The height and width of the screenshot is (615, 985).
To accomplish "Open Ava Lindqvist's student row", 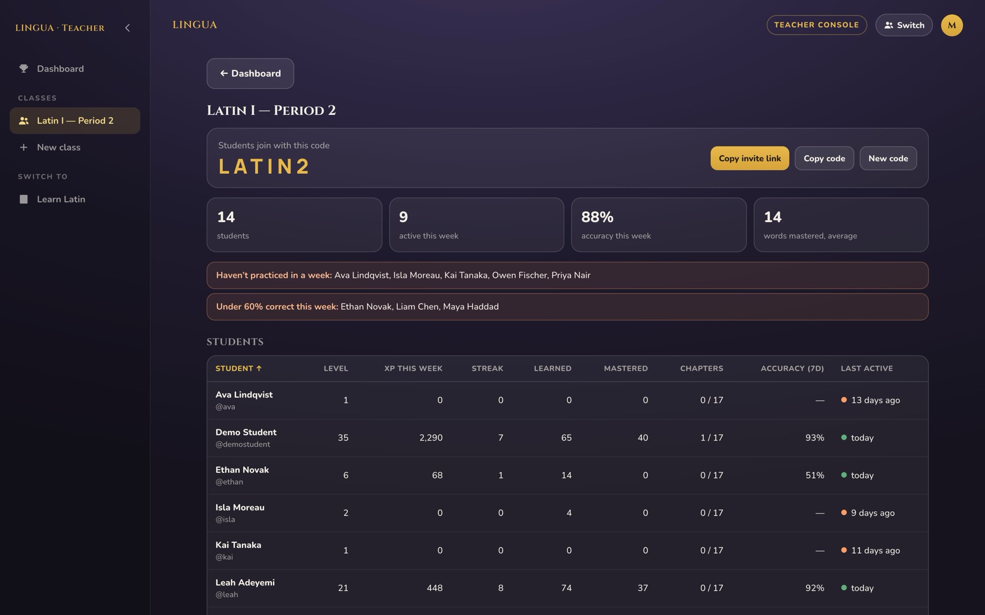I will pyautogui.click(x=567, y=400).
